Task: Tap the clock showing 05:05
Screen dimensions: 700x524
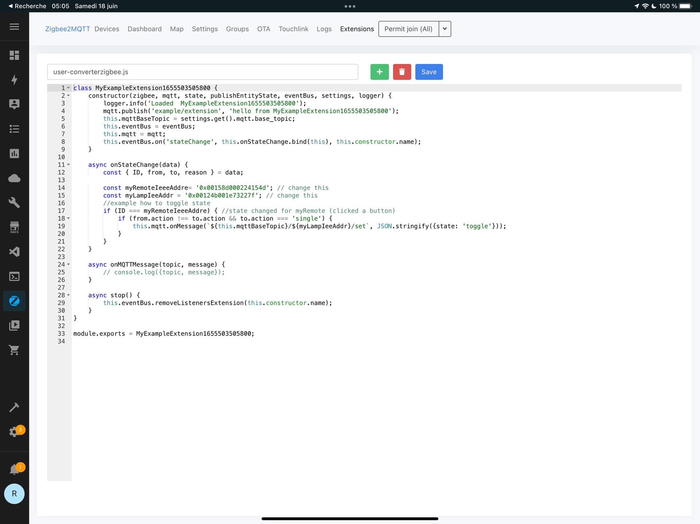Action: click(x=61, y=6)
